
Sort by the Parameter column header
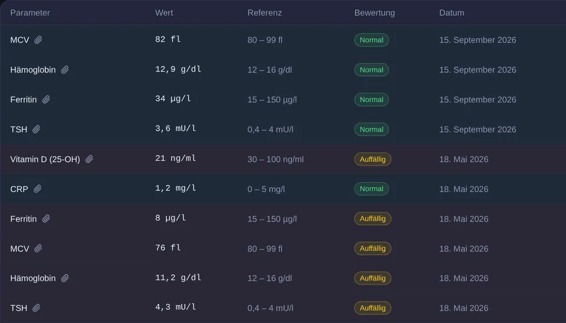[x=30, y=12]
